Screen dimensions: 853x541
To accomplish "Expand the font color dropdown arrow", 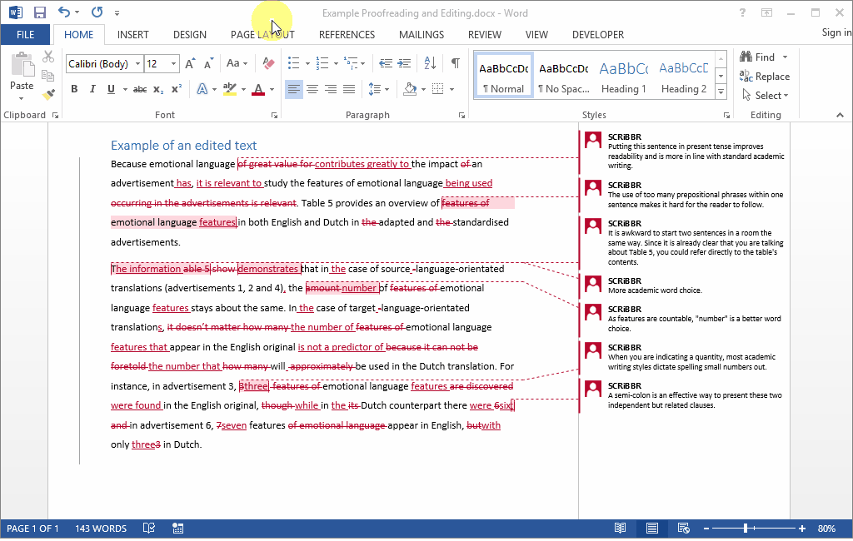I will click(271, 88).
